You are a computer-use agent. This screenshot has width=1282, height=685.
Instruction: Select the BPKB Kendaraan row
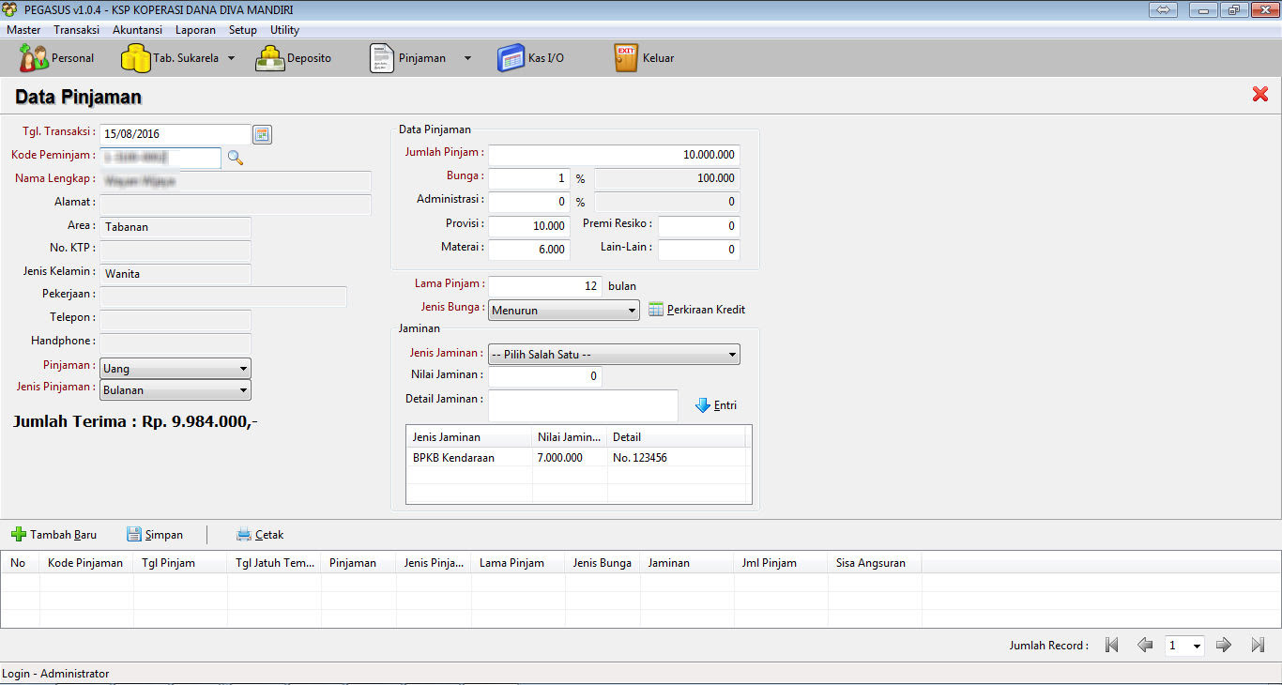(x=578, y=458)
